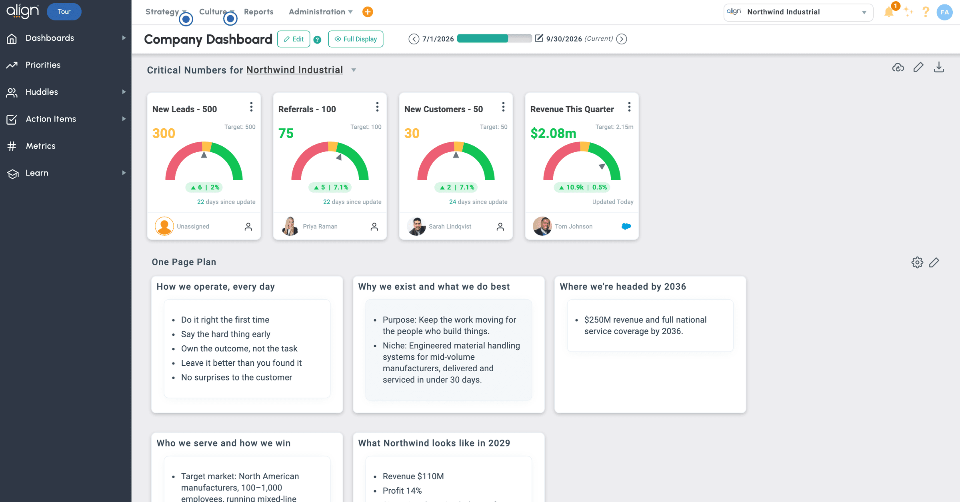Viewport: 960px width, 502px height.
Task: Click the orange plus add button
Action: point(368,12)
